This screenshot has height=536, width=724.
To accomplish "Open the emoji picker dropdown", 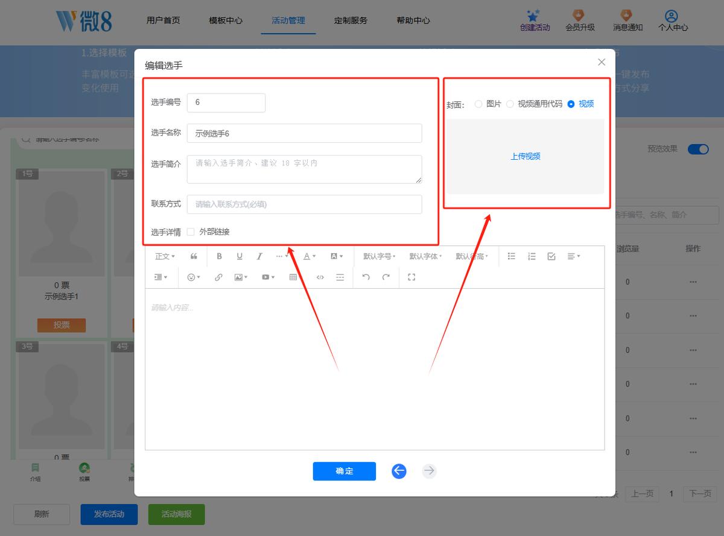I will (194, 277).
